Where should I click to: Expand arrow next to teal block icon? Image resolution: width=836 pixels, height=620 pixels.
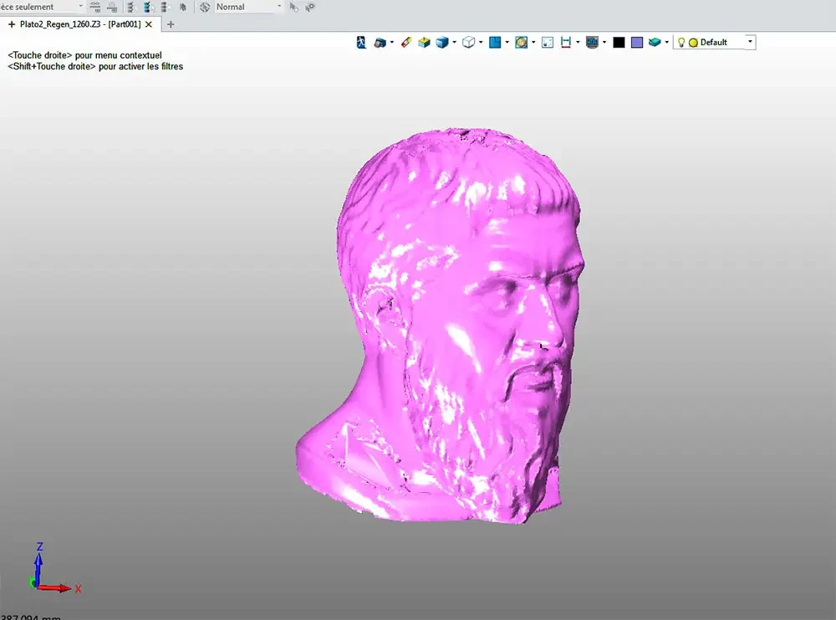[x=667, y=42]
